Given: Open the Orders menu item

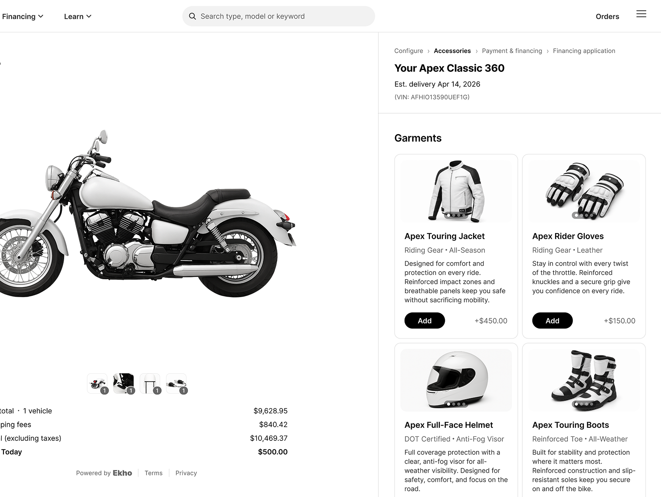Looking at the screenshot, I should click(607, 16).
